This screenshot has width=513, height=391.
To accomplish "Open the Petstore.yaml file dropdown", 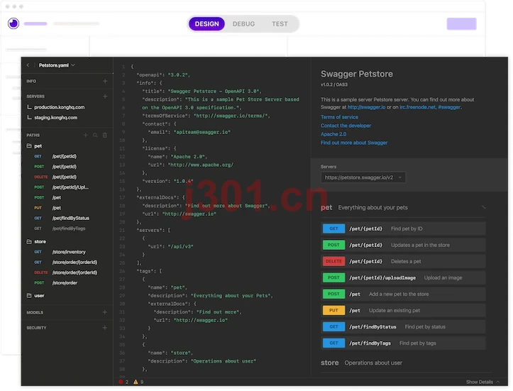I will coord(57,65).
